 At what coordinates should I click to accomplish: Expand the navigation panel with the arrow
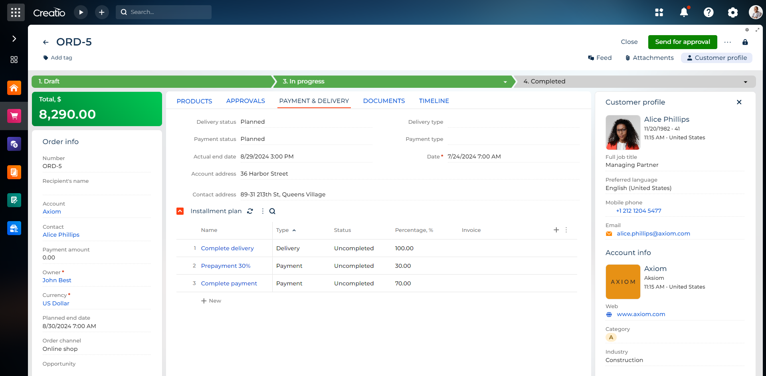[x=14, y=38]
